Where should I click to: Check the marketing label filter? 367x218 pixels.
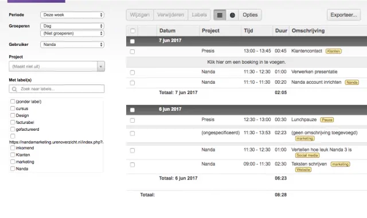click(x=13, y=162)
